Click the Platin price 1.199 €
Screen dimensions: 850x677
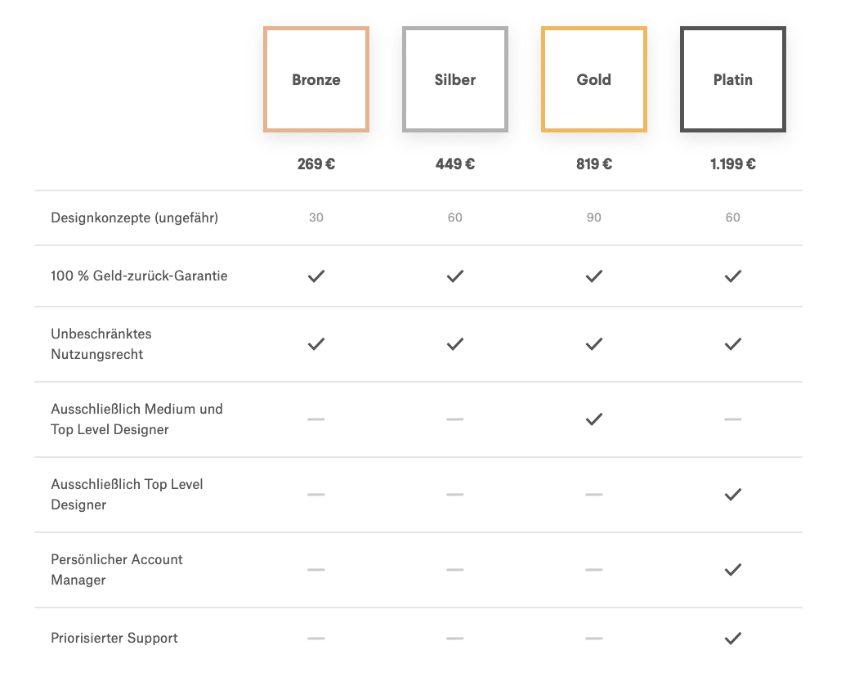733,164
